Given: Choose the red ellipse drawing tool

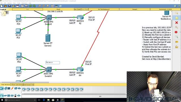Looking at the screenshot, I should coord(176,32).
